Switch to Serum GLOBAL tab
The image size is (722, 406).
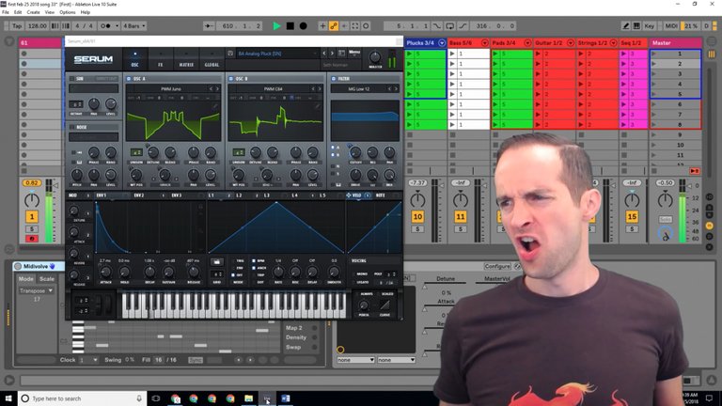(x=212, y=60)
